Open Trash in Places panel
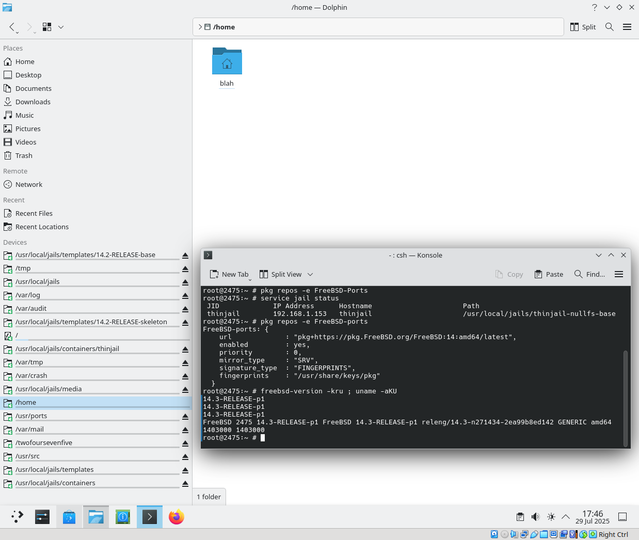This screenshot has height=540, width=639. [96, 155]
